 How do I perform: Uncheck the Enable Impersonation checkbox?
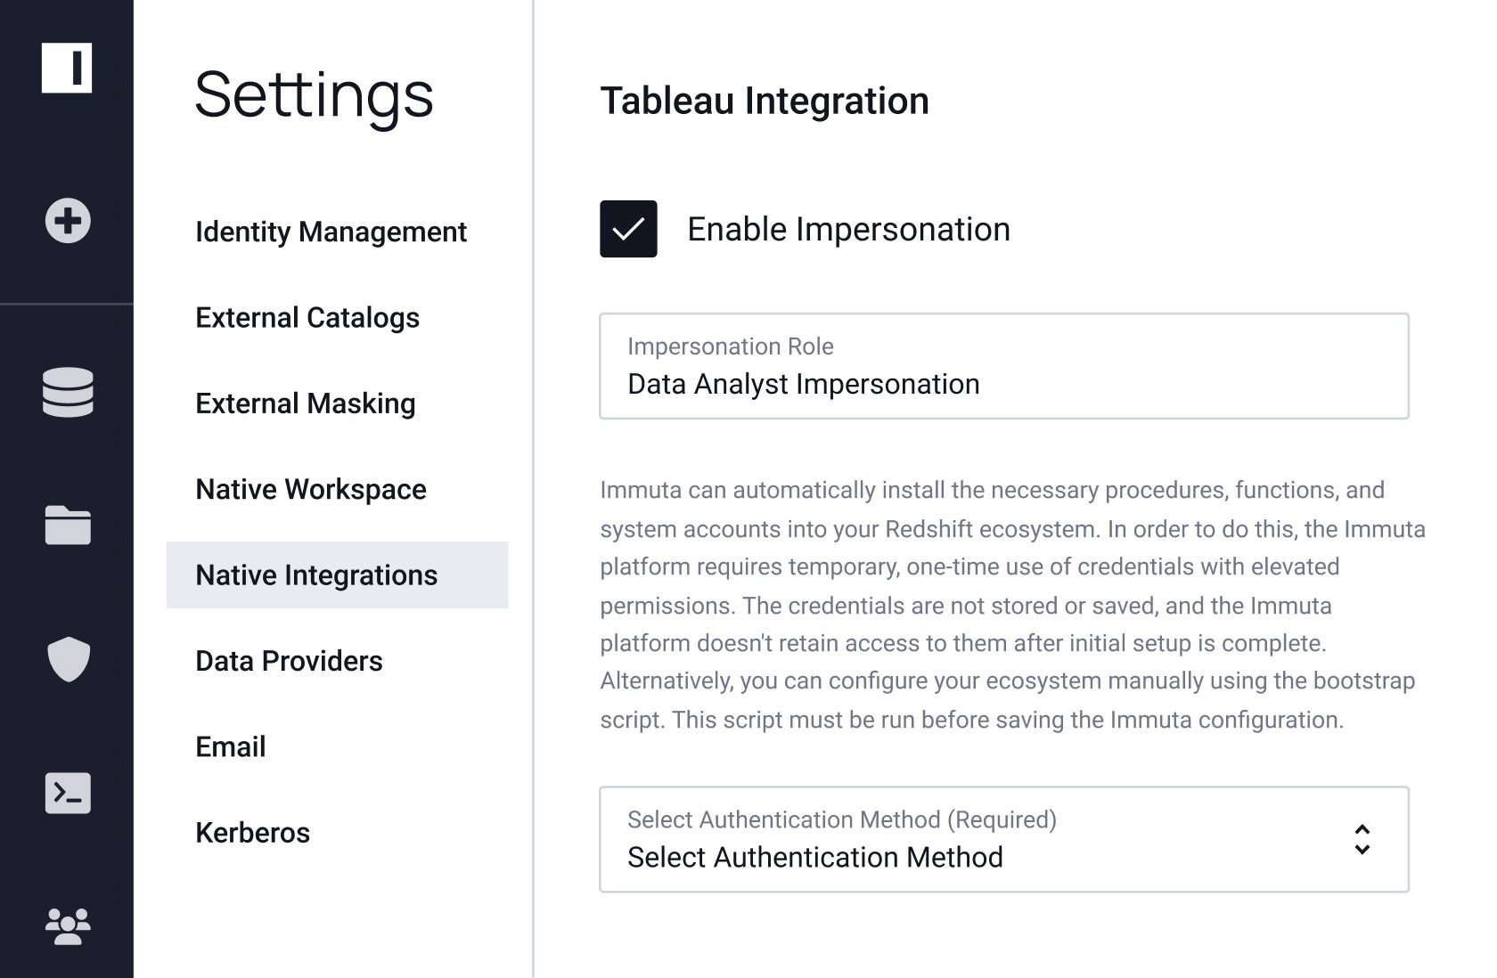628,229
